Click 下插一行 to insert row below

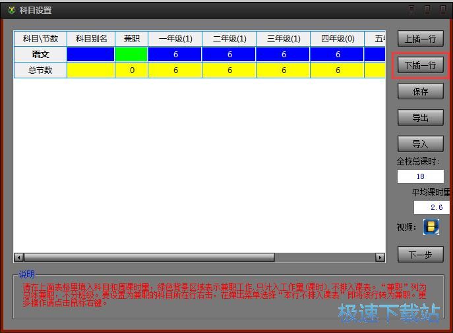click(420, 65)
